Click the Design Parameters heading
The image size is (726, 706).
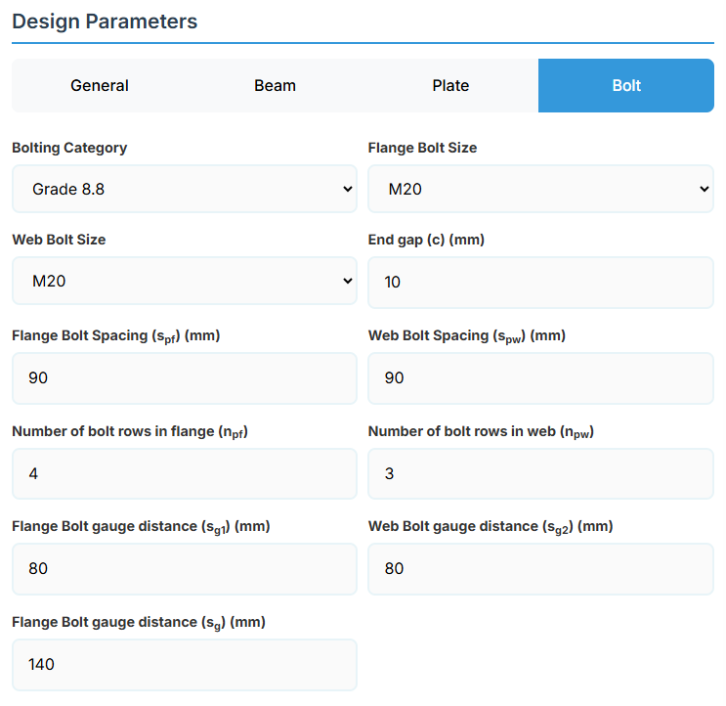coord(105,22)
